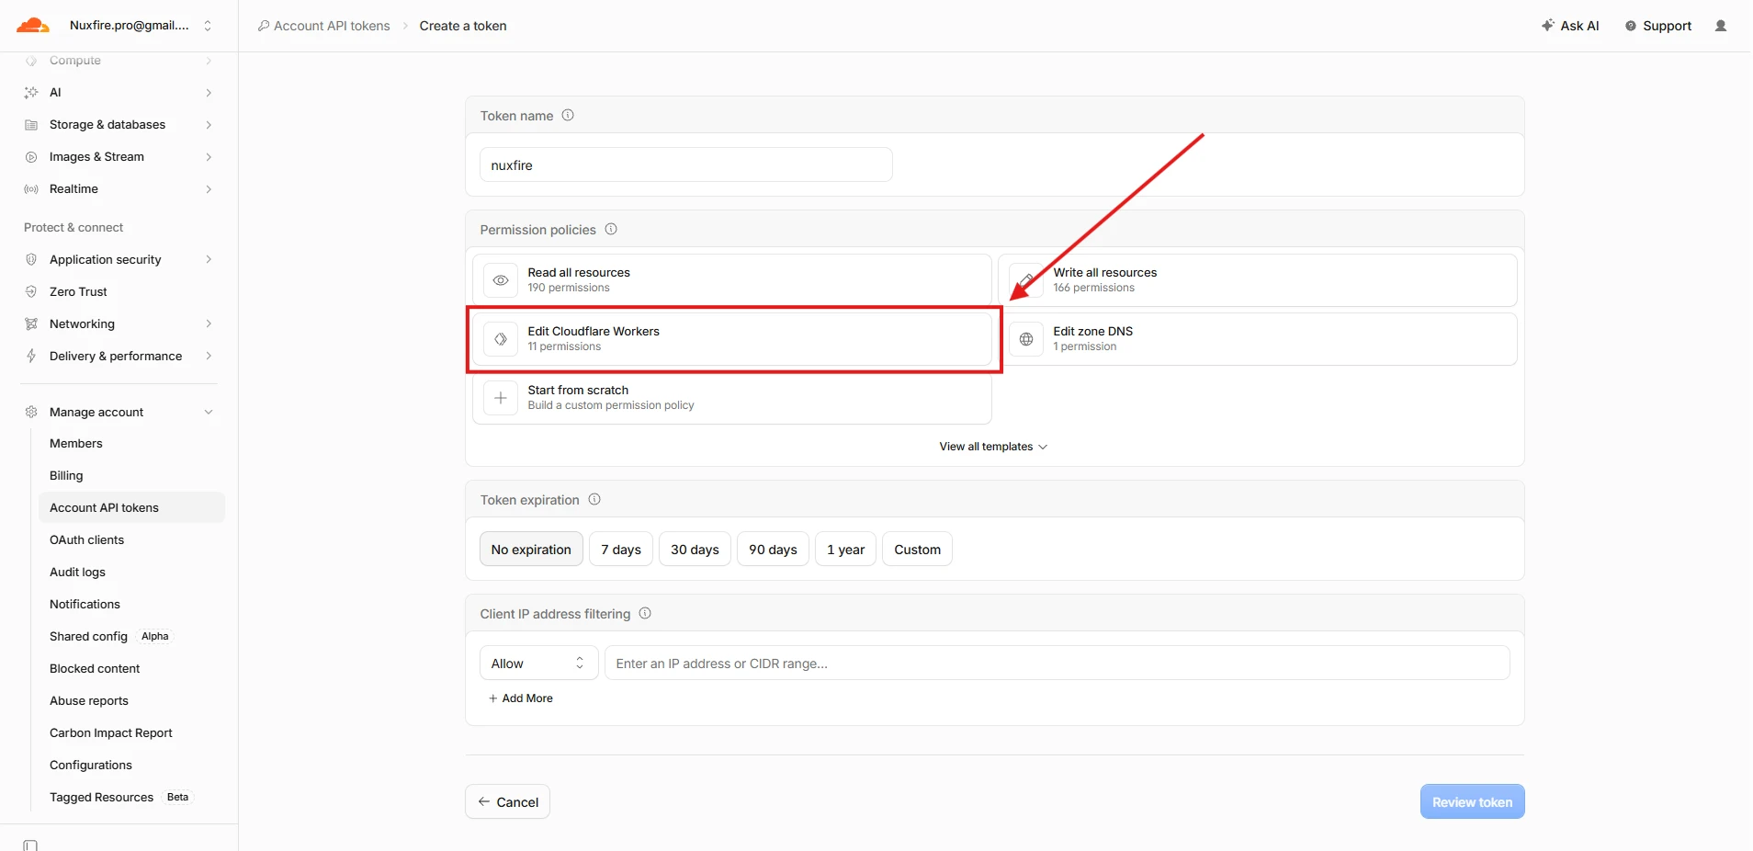Open Abuse reports page

pos(131,701)
